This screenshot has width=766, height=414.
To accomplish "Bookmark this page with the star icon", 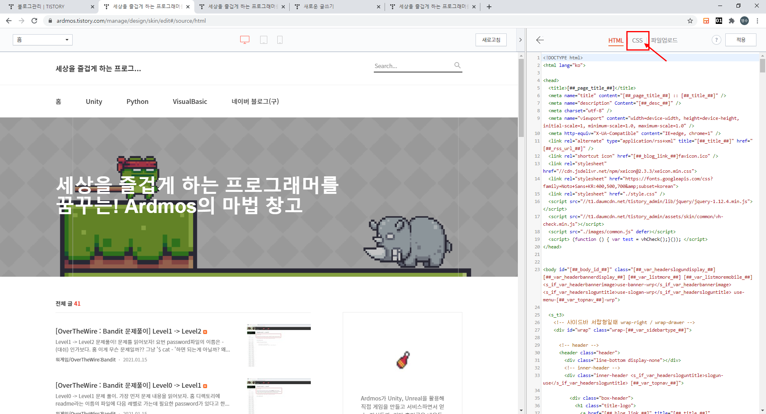I will 690,21.
